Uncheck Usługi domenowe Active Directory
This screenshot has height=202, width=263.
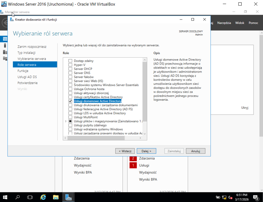70,101
